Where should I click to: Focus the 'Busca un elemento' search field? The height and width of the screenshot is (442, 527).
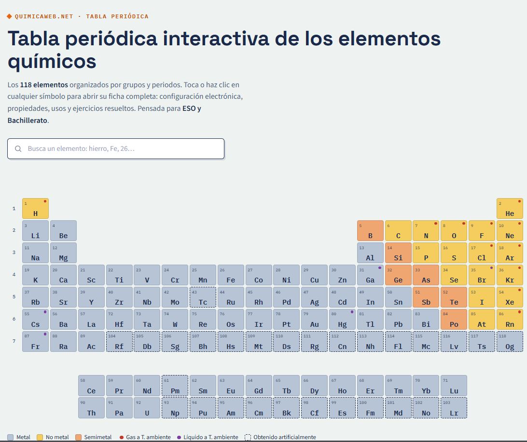(116, 148)
